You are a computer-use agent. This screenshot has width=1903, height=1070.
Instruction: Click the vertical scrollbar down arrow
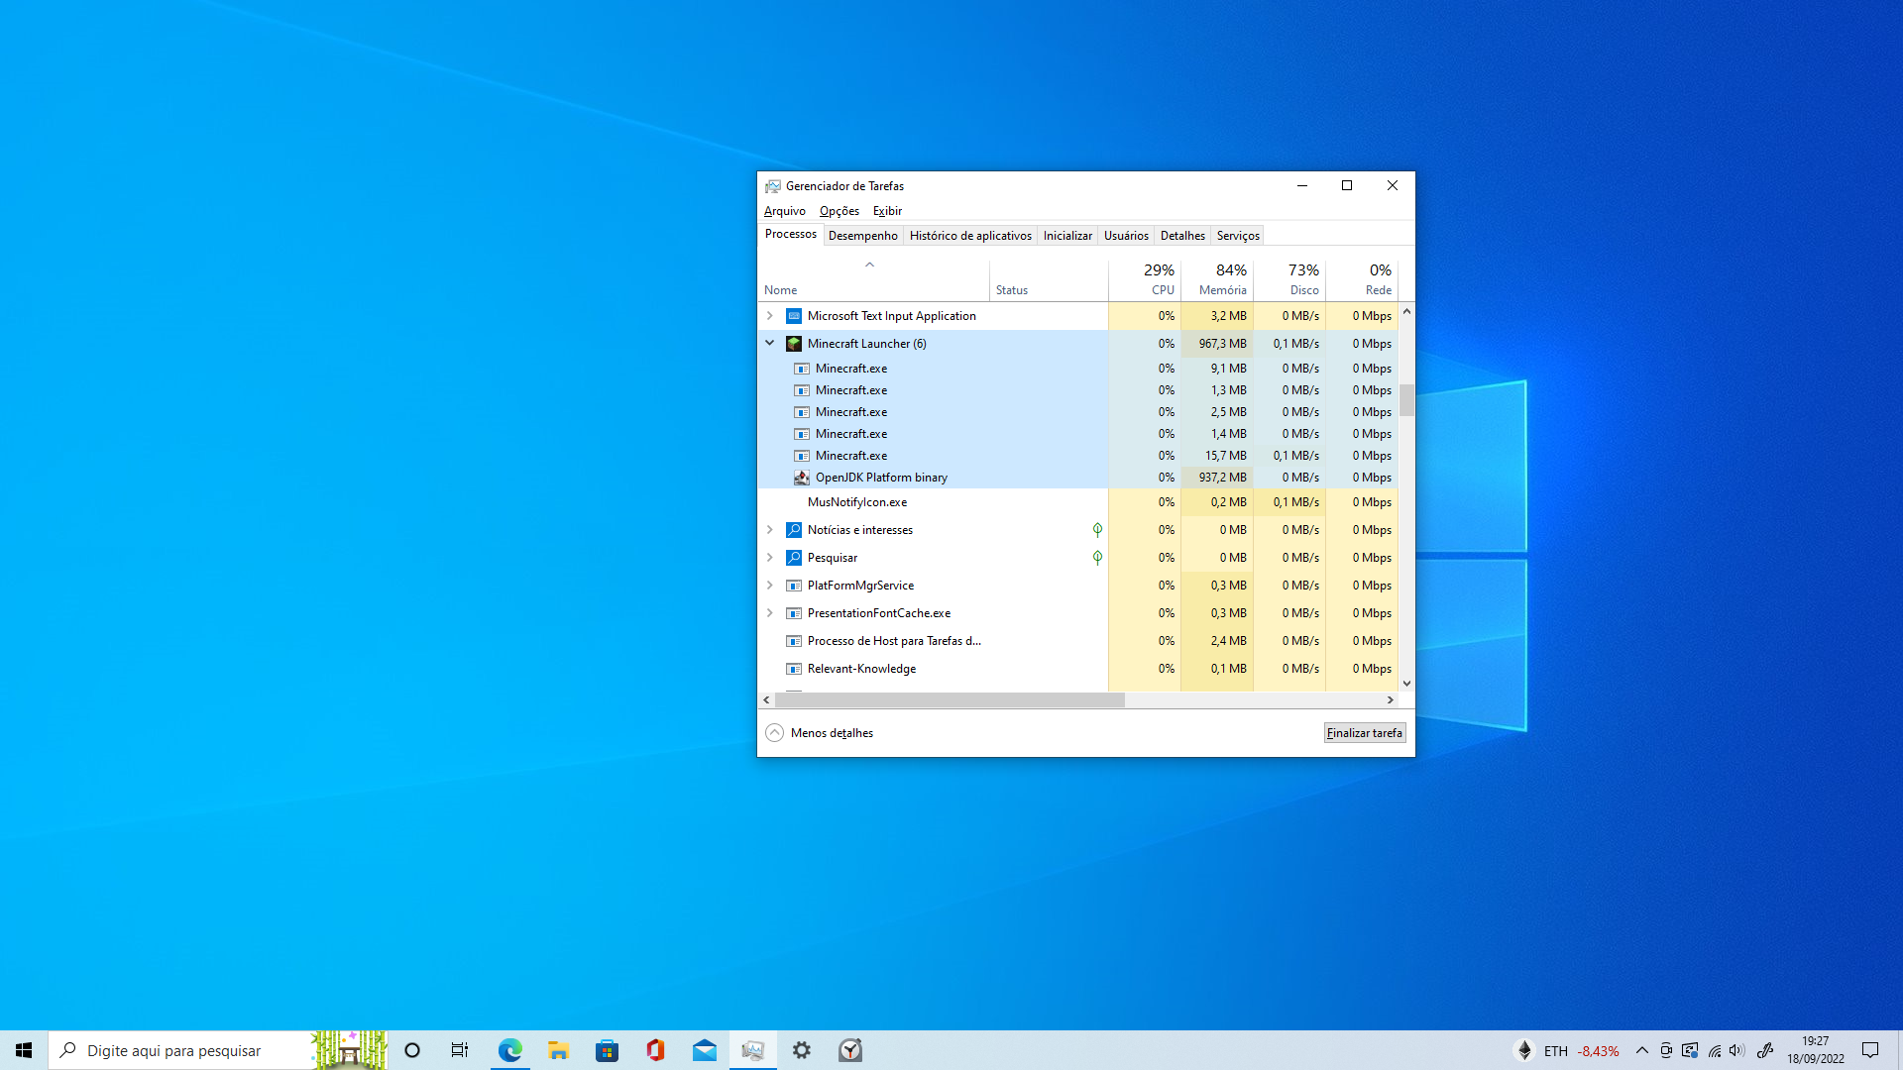pyautogui.click(x=1406, y=684)
